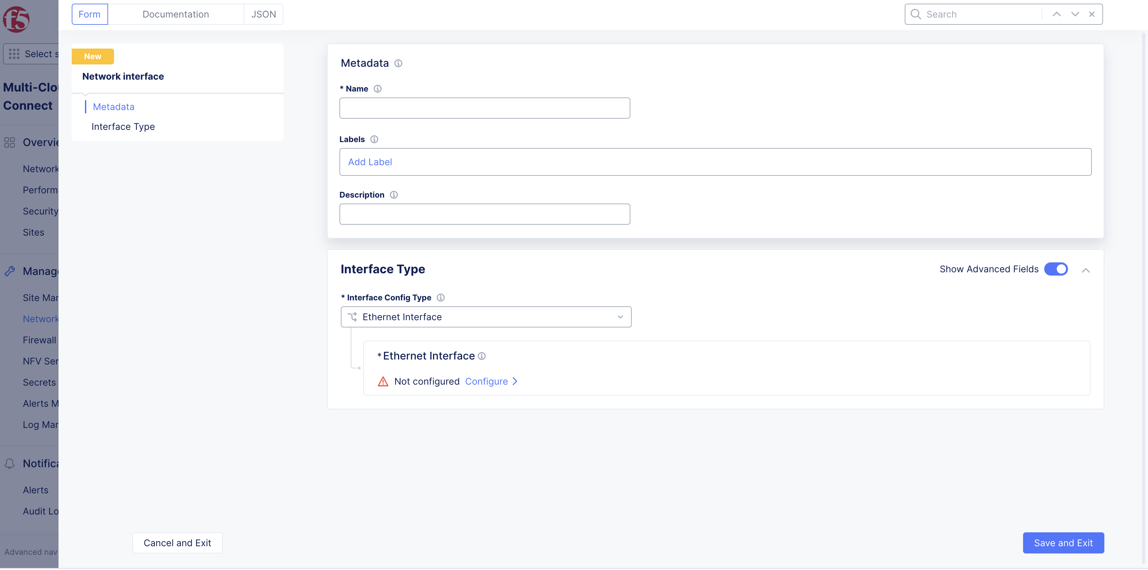Jump to Interface Type in section nav
1148x570 pixels.
pos(123,127)
